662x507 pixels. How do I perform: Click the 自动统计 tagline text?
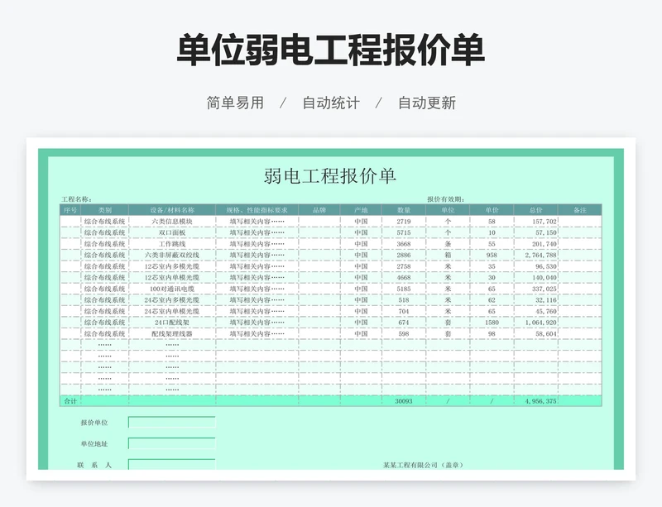pyautogui.click(x=331, y=103)
